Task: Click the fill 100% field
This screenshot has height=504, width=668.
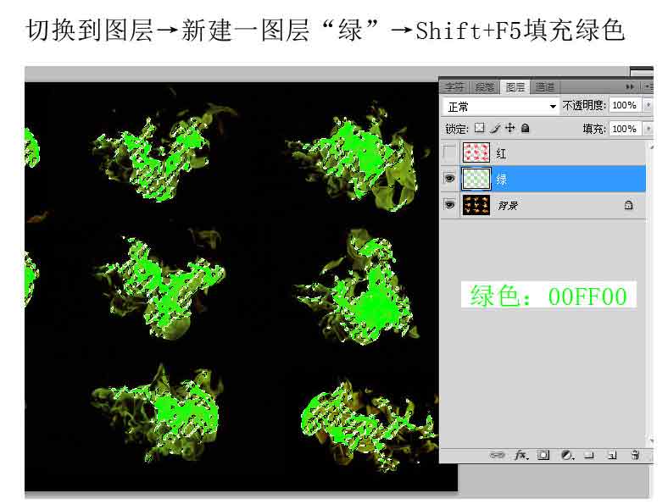Action: pos(625,128)
